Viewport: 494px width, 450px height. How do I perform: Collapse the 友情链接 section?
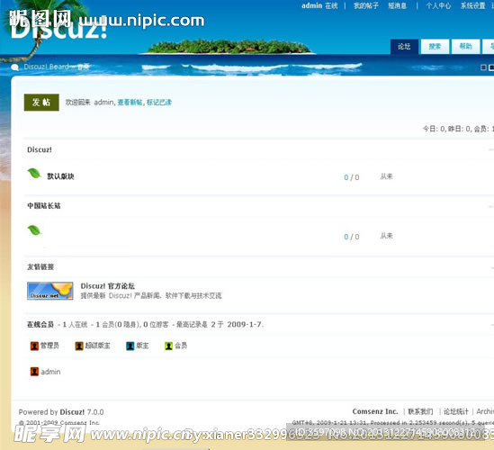[x=492, y=267]
